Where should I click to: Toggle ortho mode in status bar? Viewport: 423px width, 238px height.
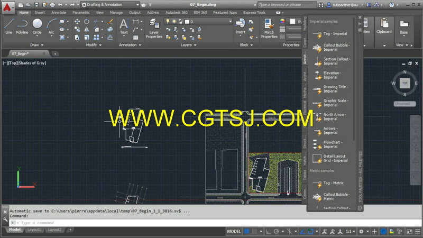[268, 231]
